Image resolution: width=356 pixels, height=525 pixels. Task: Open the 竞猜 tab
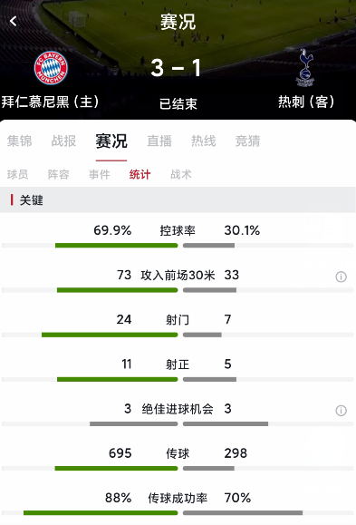pos(247,141)
